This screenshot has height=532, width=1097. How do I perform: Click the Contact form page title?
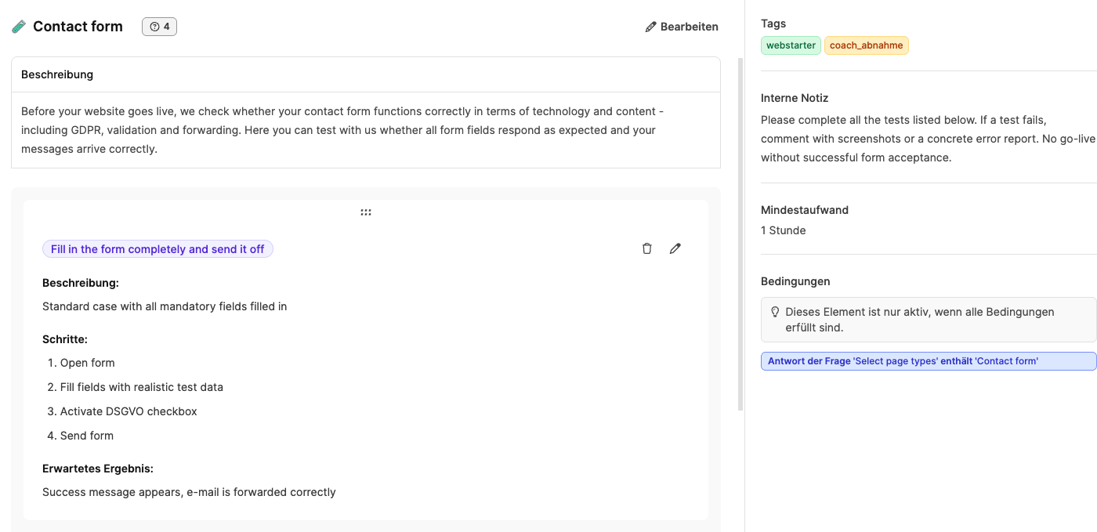[78, 27]
